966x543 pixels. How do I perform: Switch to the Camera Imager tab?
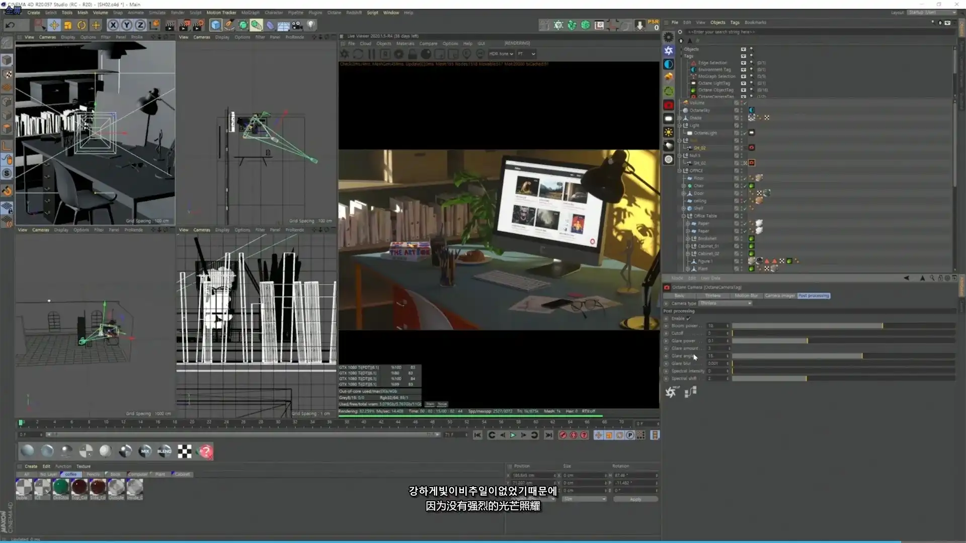point(779,296)
